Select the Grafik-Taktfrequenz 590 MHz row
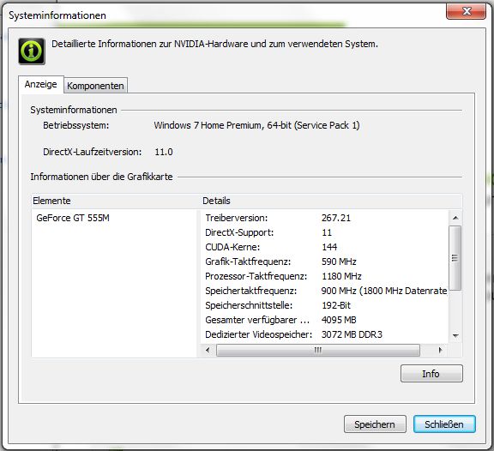 click(324, 262)
